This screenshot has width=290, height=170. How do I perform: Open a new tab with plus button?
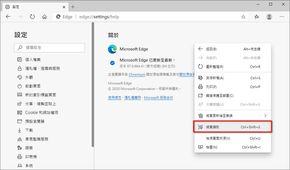coord(73,7)
